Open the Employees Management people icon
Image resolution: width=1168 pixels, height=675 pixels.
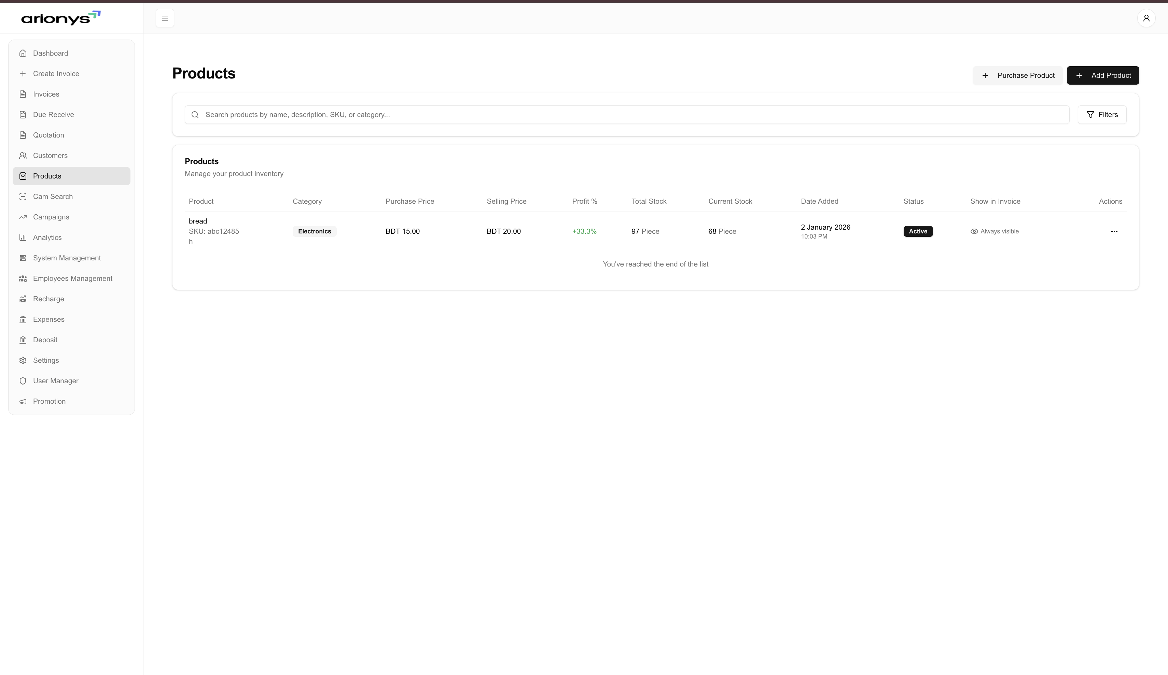[23, 278]
